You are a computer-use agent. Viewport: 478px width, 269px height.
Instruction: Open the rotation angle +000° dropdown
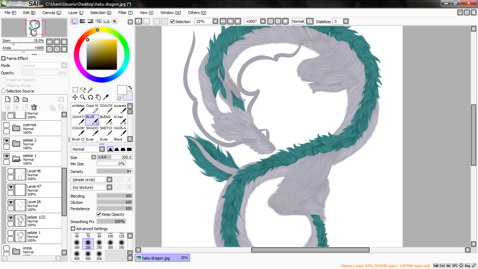[263, 21]
